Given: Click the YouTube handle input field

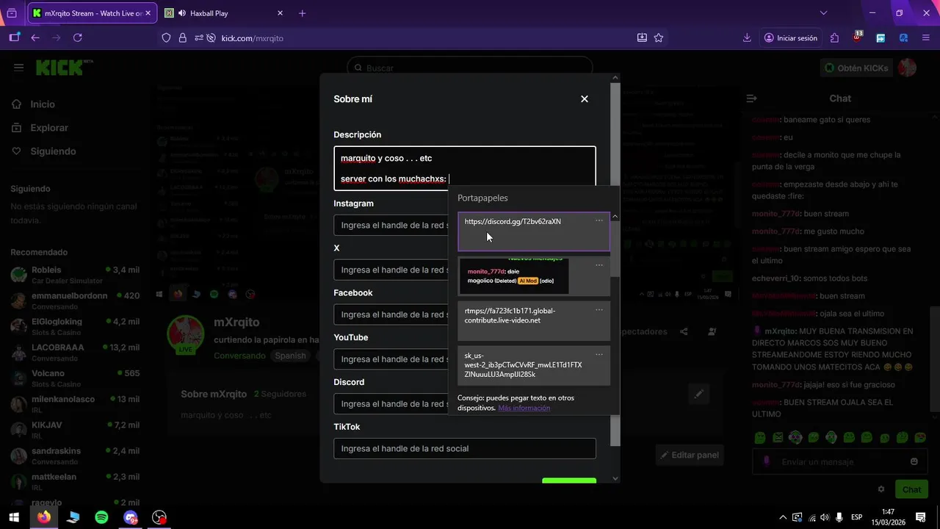Looking at the screenshot, I should coord(391,359).
